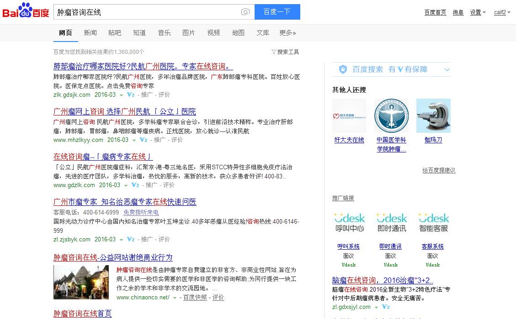Open the caif2 account dropdown
Image resolution: width=516 pixels, height=319 pixels.
tap(502, 12)
